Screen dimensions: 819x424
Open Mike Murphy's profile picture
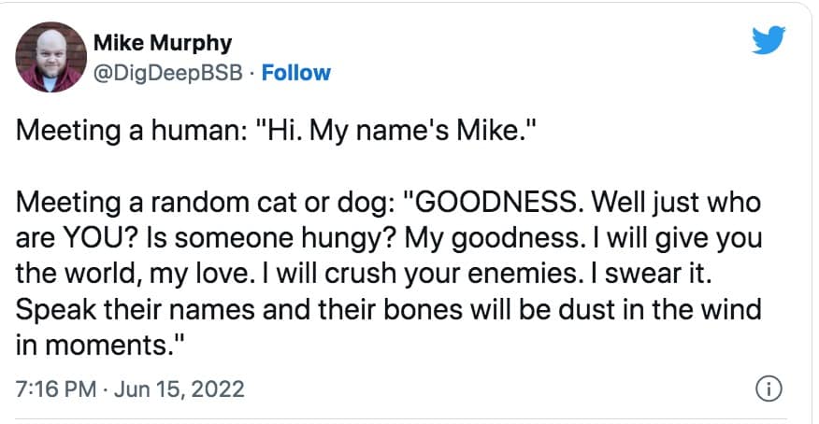click(x=50, y=58)
